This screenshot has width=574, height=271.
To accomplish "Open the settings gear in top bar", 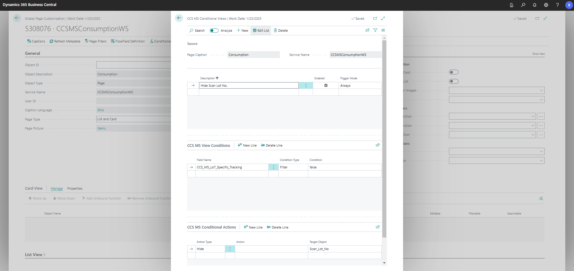I will pos(546,5).
